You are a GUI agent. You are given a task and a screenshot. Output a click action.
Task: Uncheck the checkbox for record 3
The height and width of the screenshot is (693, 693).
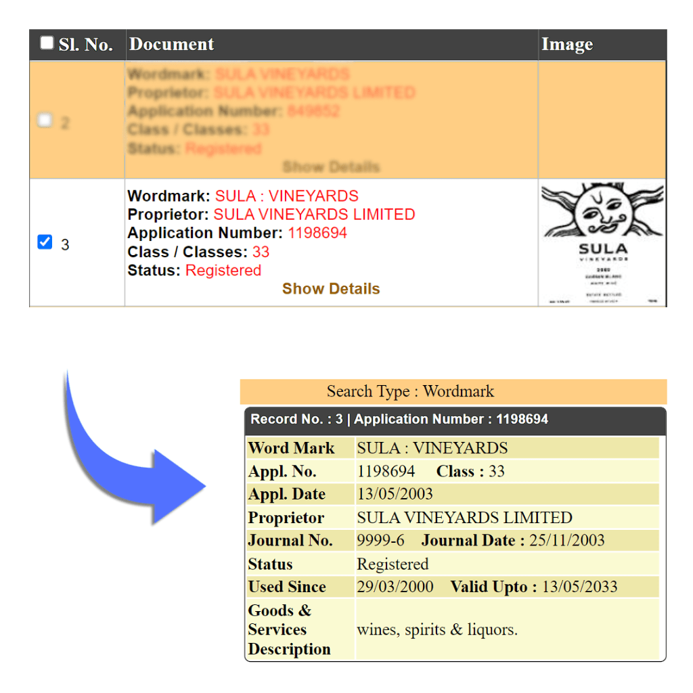45,242
